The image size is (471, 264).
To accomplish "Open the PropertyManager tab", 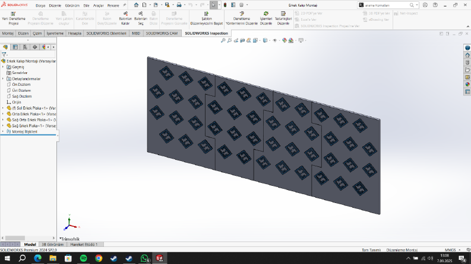I will [15, 47].
